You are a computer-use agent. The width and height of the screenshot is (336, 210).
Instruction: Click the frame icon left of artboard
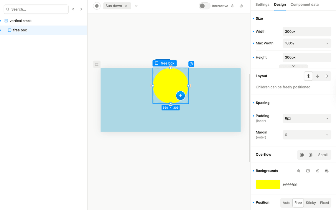click(x=97, y=64)
